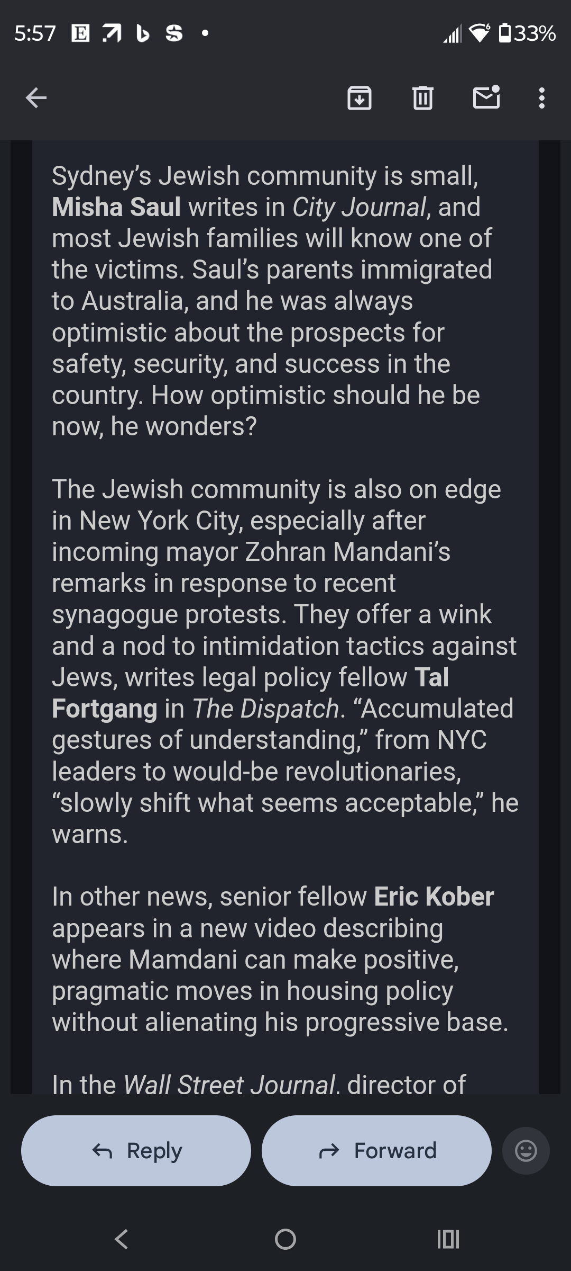Tap the battery percentage indicator

534,33
